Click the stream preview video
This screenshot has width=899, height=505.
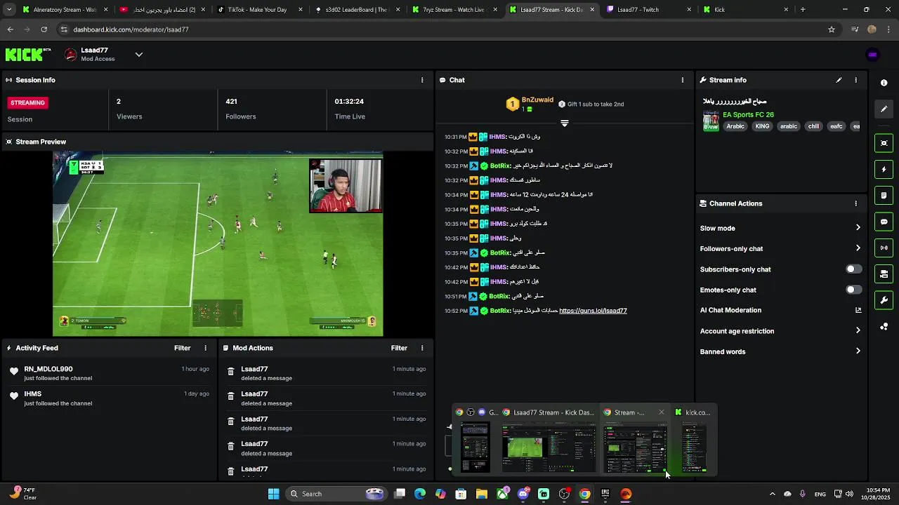[218, 243]
